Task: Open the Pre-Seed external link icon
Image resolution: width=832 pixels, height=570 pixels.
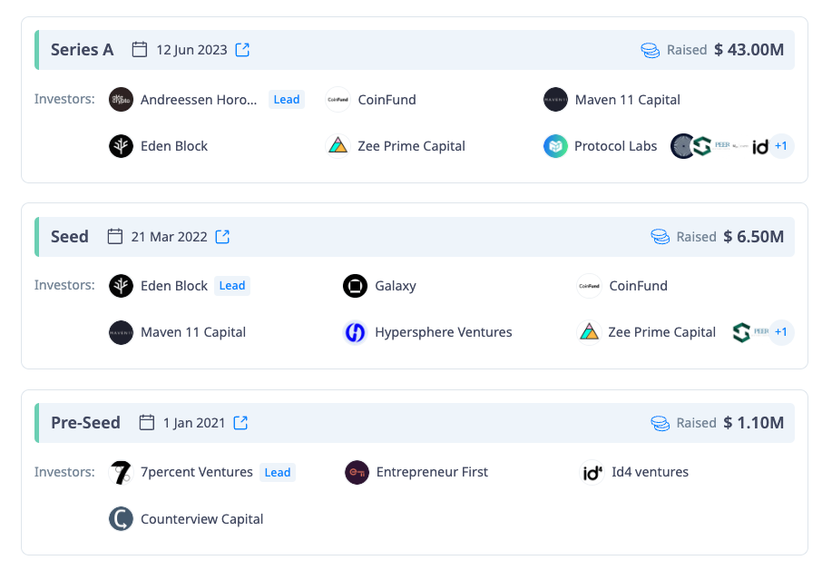Action: click(240, 423)
